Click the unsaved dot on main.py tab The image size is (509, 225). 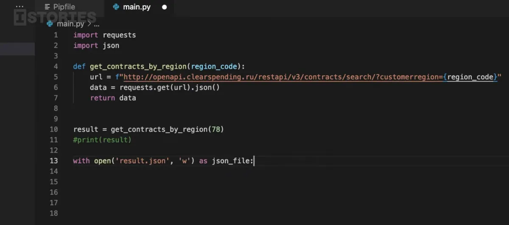click(x=165, y=7)
